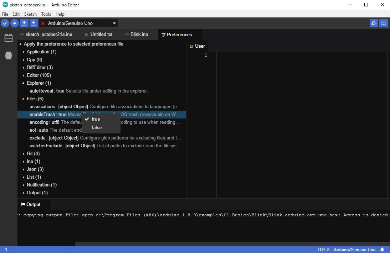The image size is (390, 253).
Task: Select 'false' in the enableTrash popup
Action: tap(101, 128)
